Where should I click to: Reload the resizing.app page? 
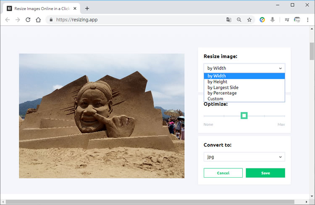pyautogui.click(x=28, y=19)
